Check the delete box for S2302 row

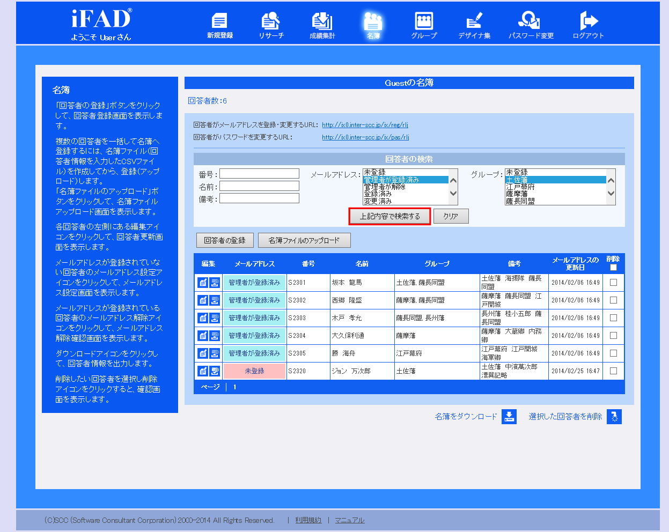[613, 300]
